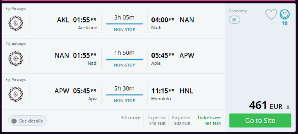Screen dimensions: 298x134
Task: Click the 5h 30m non-stop segment
Action: (x=124, y=95)
